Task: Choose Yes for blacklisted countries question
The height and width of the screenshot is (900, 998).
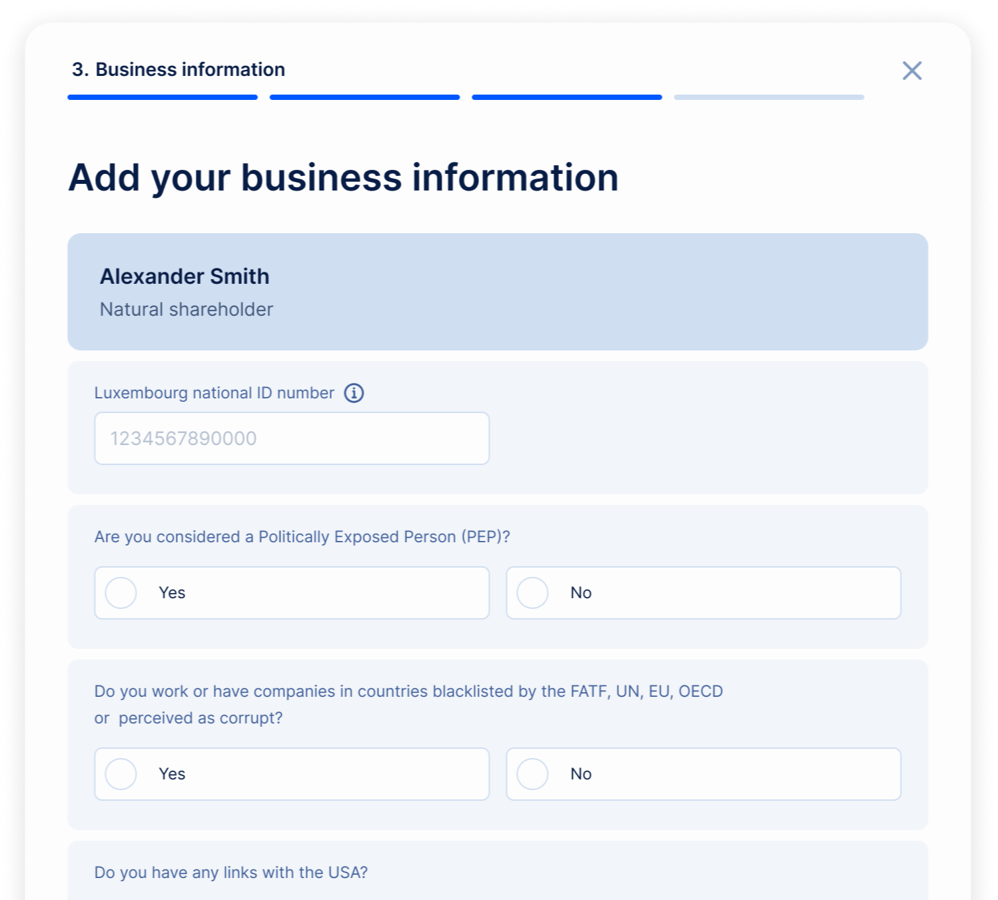Action: (121, 774)
